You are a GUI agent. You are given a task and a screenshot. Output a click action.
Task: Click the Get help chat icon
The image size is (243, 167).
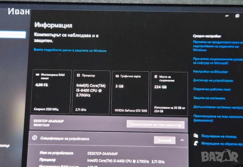[x=196, y=136]
